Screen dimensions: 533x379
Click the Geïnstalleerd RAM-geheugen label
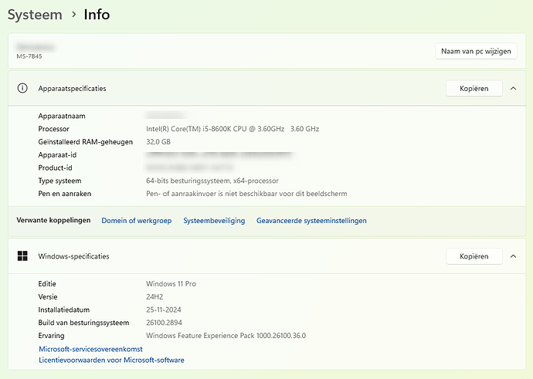[85, 141]
